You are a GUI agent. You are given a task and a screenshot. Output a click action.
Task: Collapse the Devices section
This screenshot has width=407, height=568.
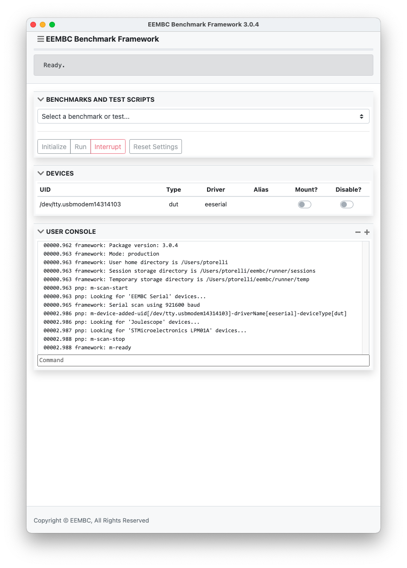(x=41, y=174)
